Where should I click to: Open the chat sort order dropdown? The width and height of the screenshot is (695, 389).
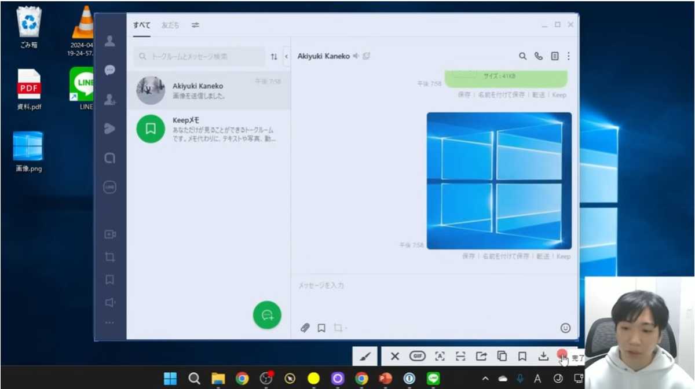[x=274, y=57]
